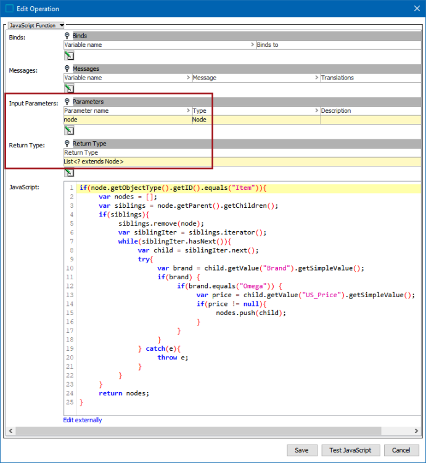Image resolution: width=426 pixels, height=463 pixels.
Task: Click the edit pencil icon under Parameters
Action: pos(69,130)
